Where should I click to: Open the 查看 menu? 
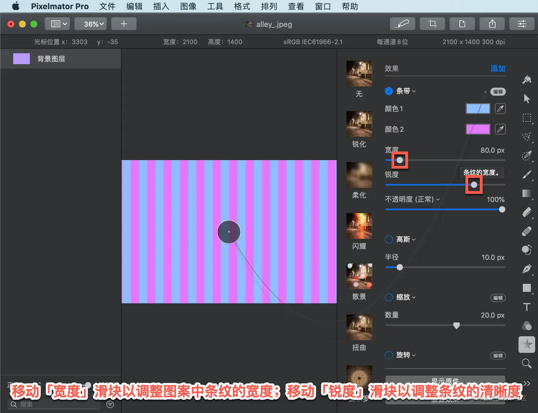[296, 6]
